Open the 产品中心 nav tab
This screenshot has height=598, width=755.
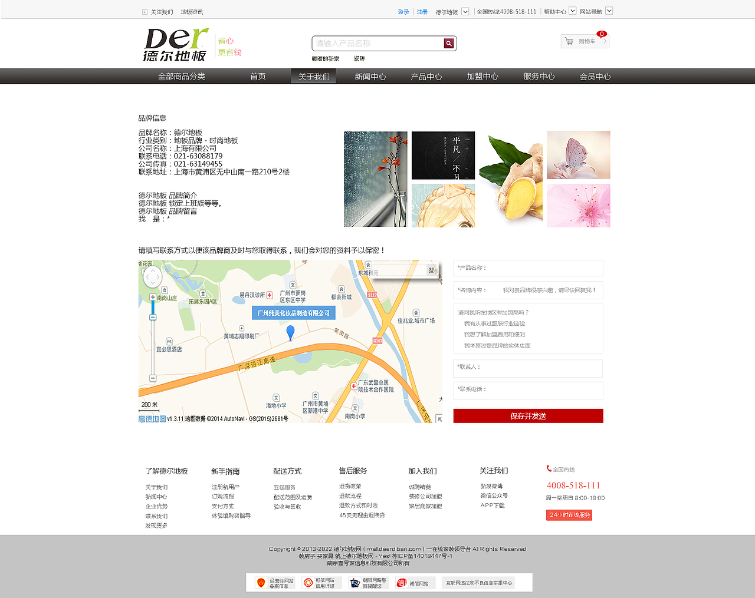[426, 77]
